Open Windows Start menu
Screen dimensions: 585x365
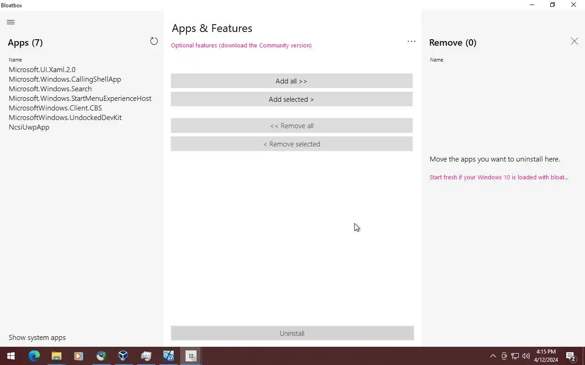click(x=11, y=356)
